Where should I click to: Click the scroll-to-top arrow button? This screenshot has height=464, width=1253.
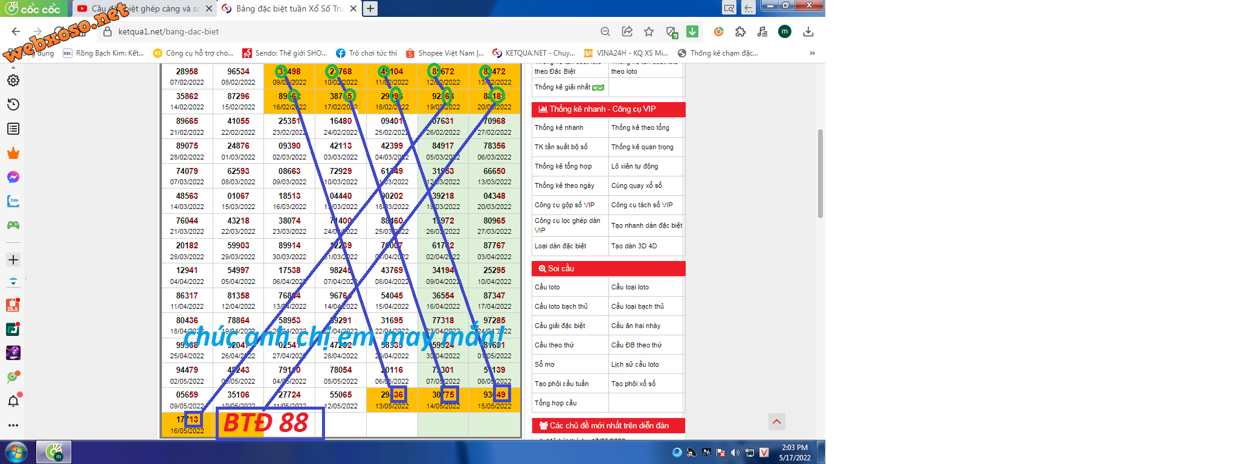(777, 422)
